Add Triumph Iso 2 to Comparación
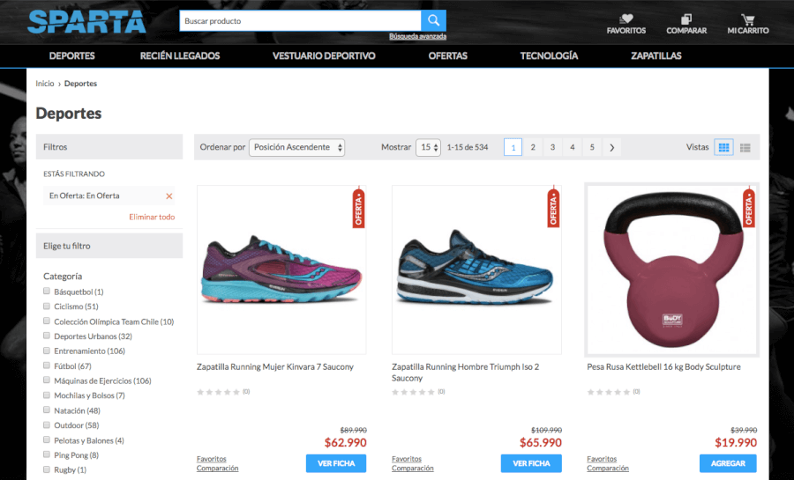This screenshot has height=480, width=794. point(413,469)
